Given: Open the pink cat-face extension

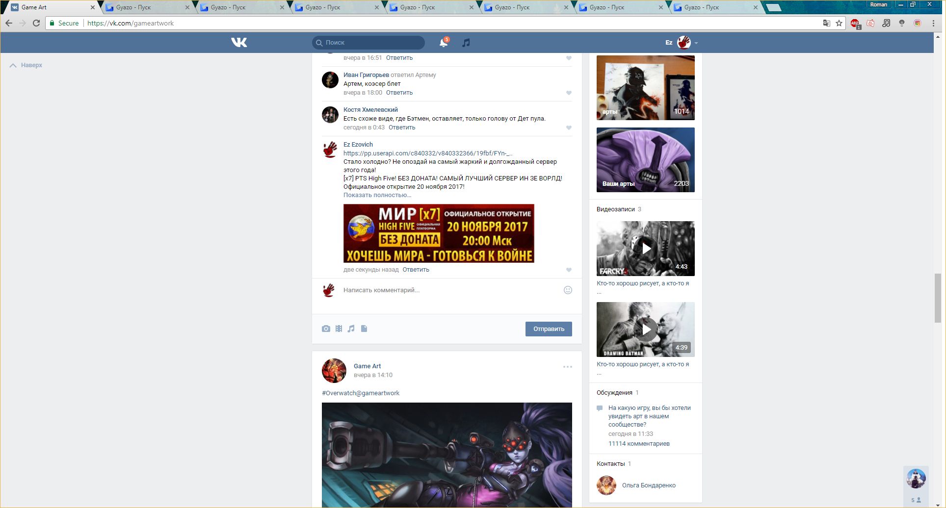Looking at the screenshot, I should coord(870,23).
